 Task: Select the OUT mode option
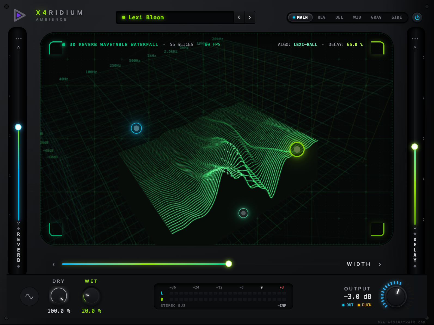[348, 305]
